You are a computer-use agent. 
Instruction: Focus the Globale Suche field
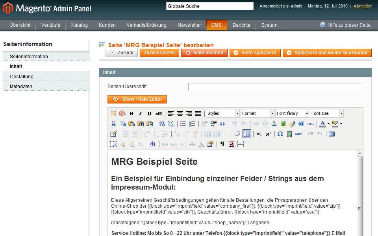pos(210,6)
